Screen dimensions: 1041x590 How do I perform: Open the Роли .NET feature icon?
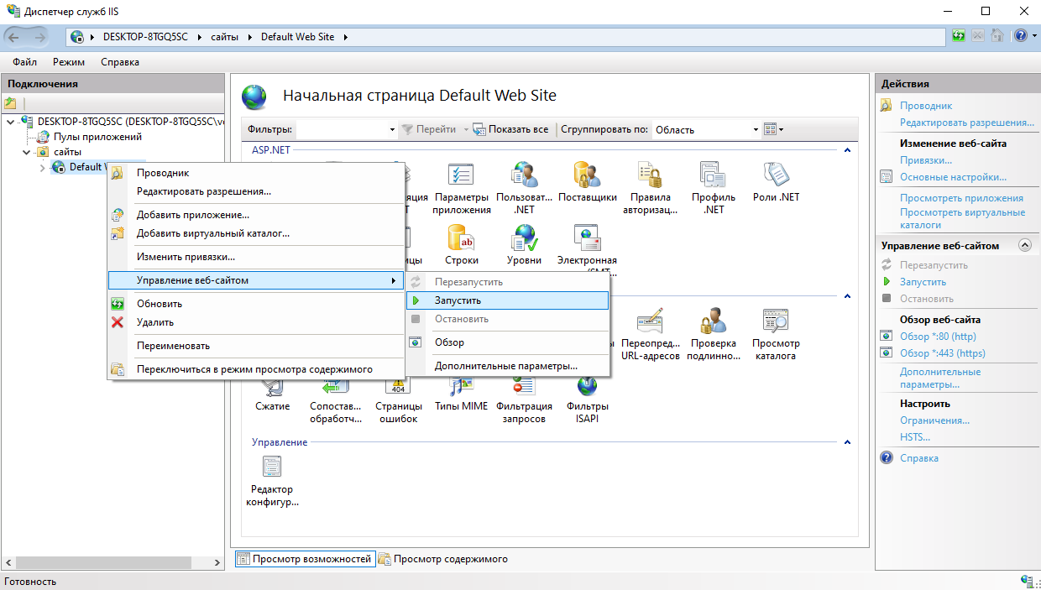click(x=777, y=175)
